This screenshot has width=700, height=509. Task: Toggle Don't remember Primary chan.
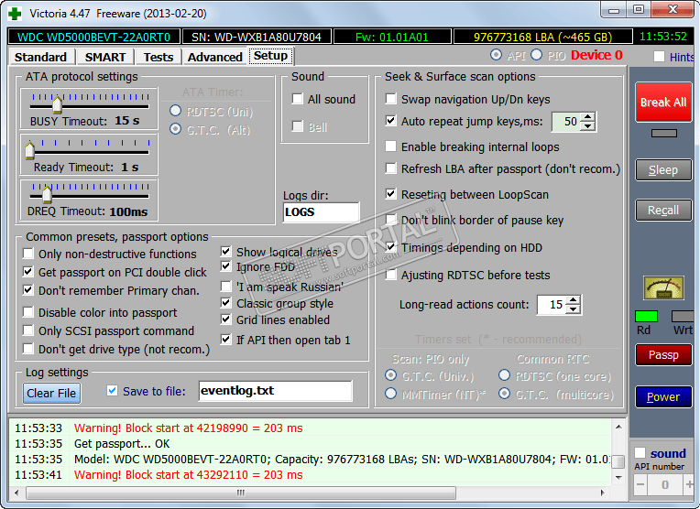click(x=28, y=290)
